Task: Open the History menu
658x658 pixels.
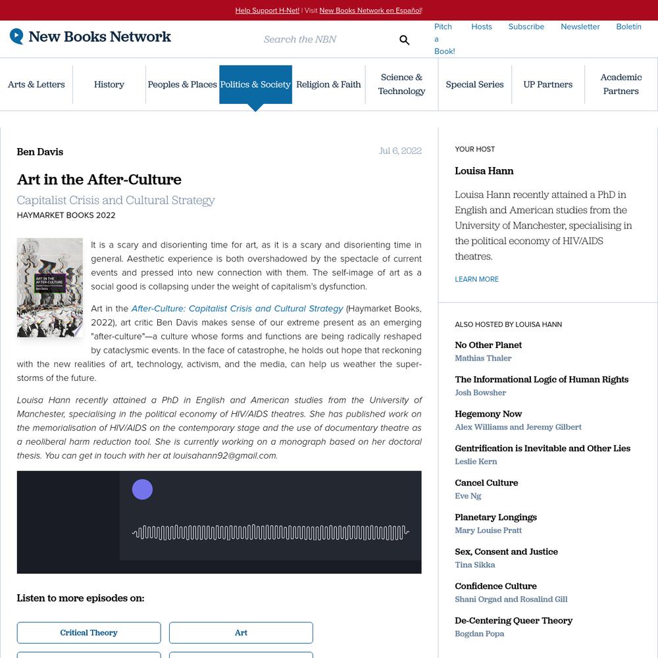Action: 109,84
